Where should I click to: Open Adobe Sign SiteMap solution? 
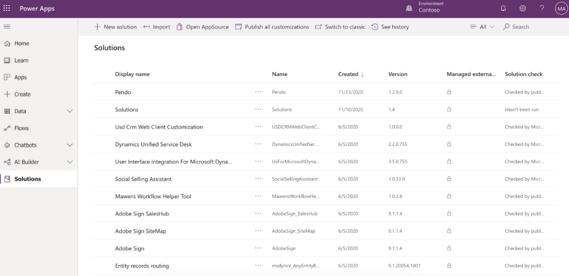[x=140, y=231]
